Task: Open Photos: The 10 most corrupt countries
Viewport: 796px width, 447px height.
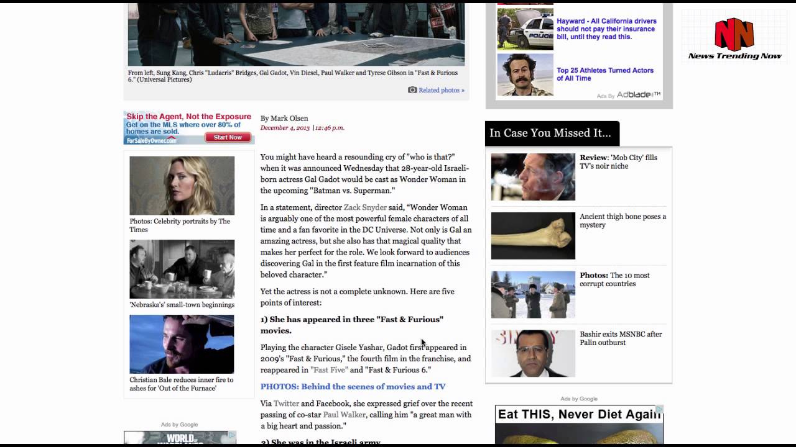Action: coord(614,279)
